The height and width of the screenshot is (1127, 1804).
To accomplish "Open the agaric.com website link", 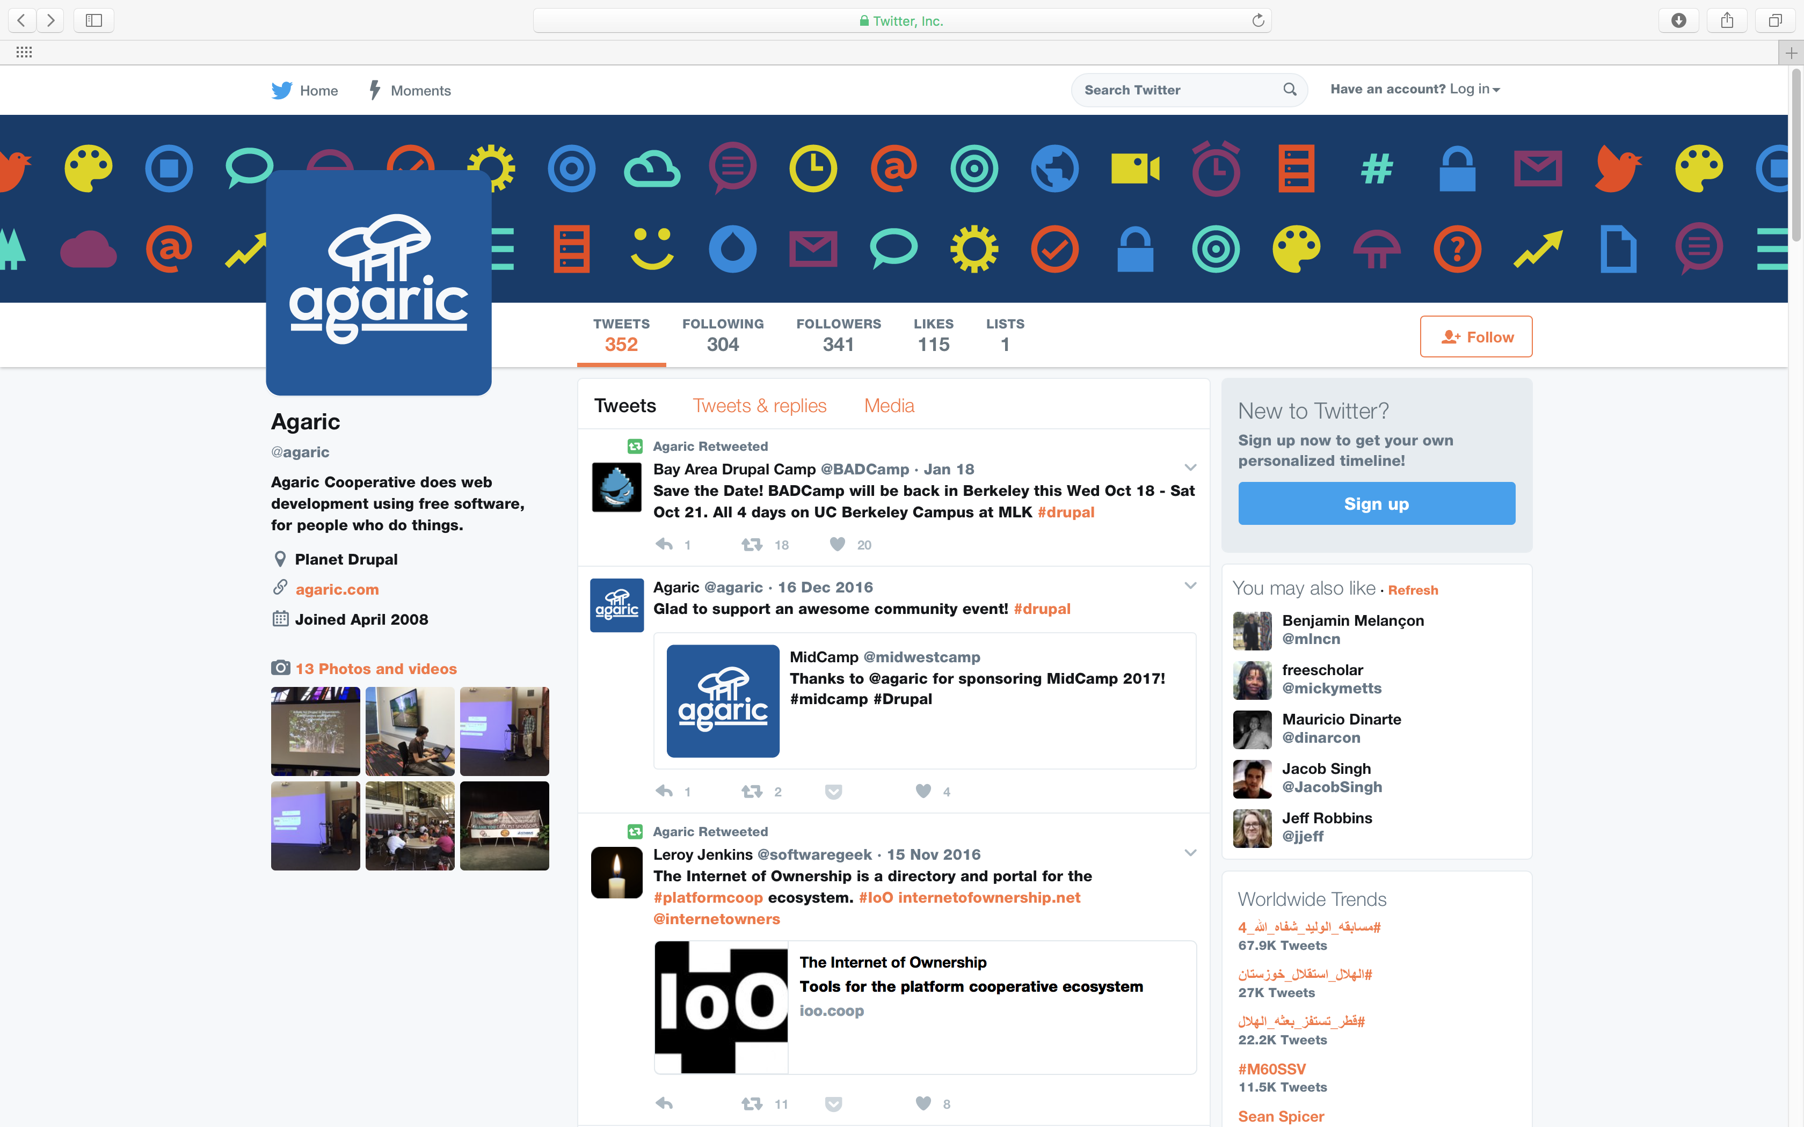I will click(337, 590).
